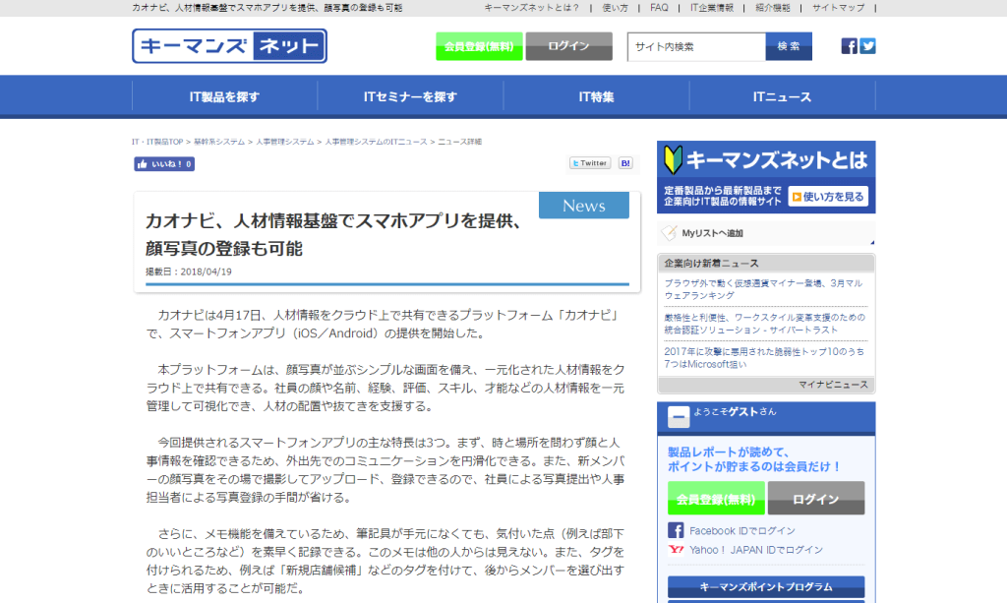
Task: Click the article date 掲載日：2018/04/19
Action: click(x=189, y=271)
